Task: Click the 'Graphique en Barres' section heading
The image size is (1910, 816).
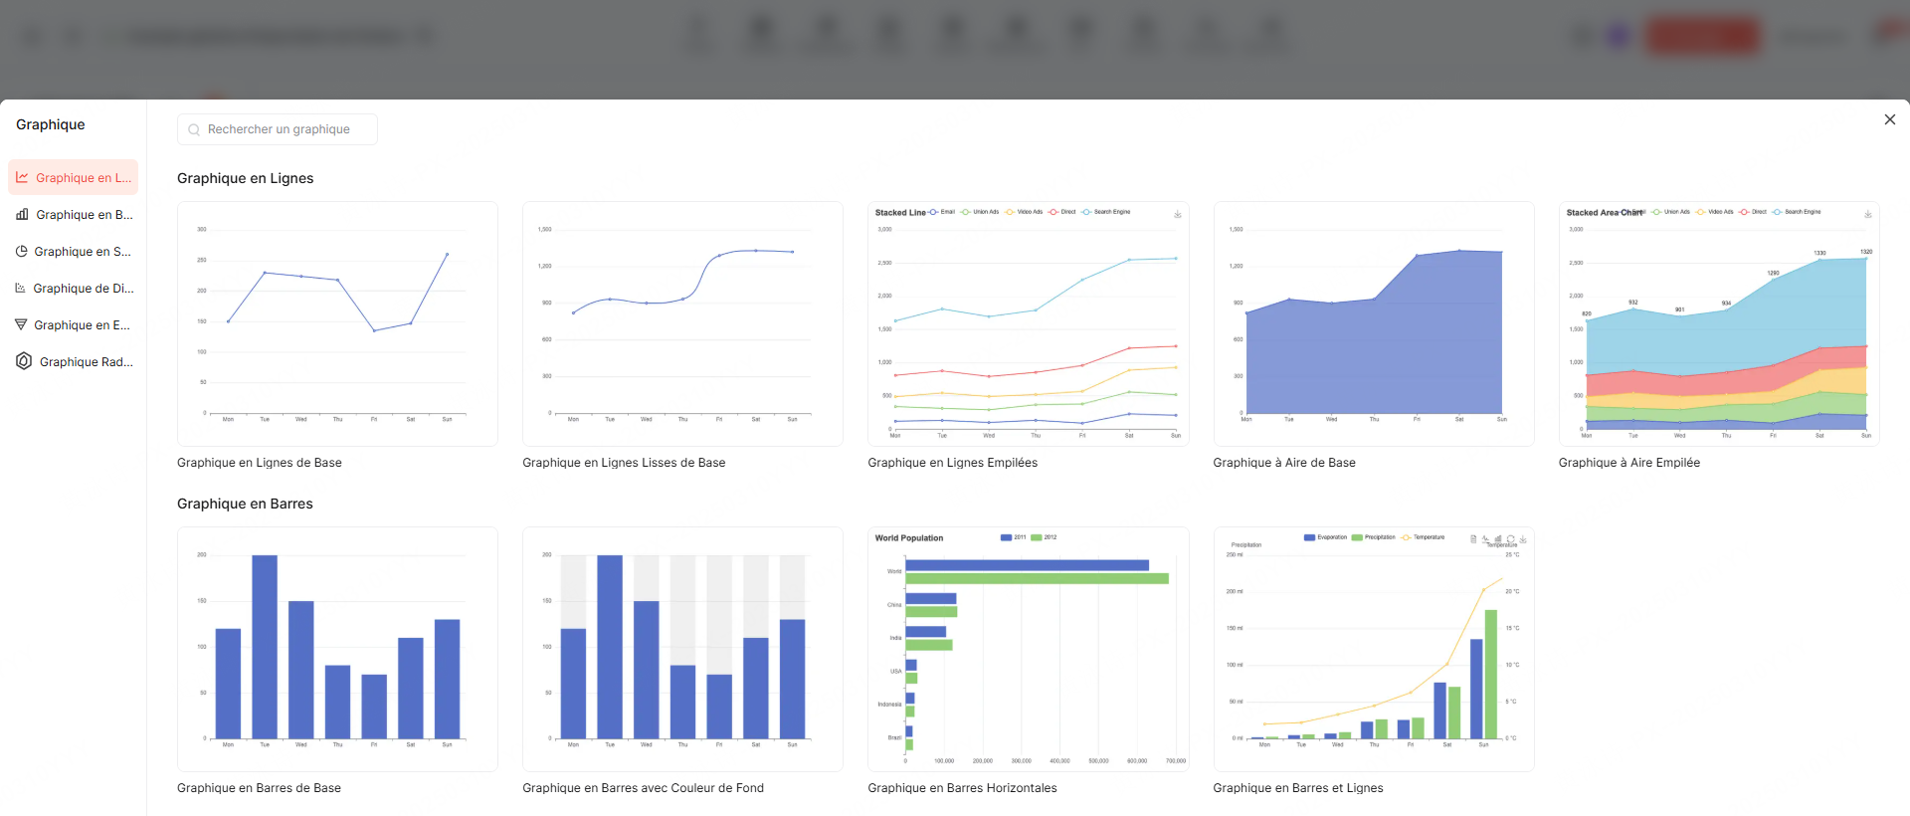Action: pyautogui.click(x=245, y=504)
